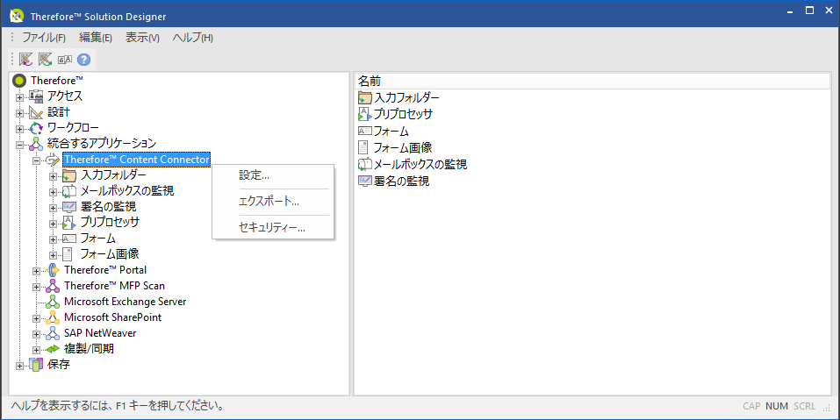The height and width of the screenshot is (420, 840).
Task: Expand the フォーム tree node
Action: 53,239
